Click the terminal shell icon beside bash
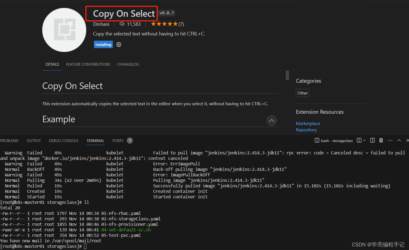 tap(317, 140)
